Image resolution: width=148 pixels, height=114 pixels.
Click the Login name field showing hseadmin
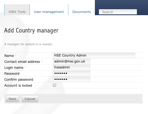(72, 67)
